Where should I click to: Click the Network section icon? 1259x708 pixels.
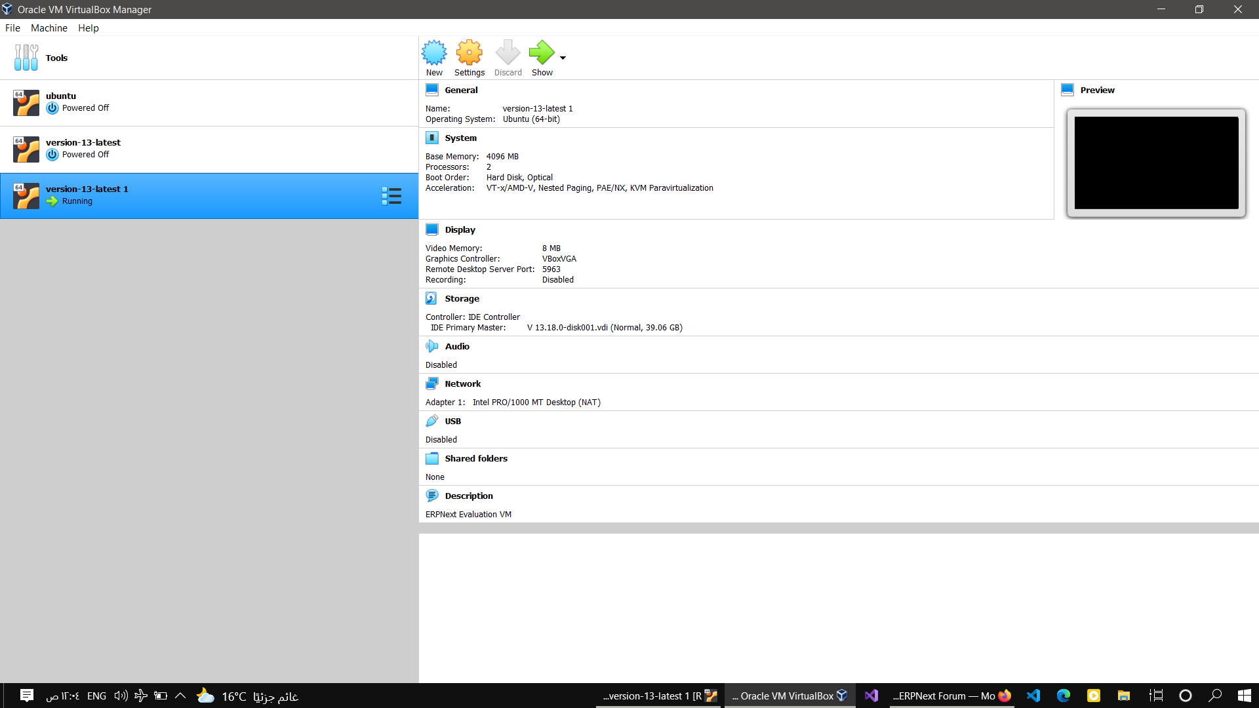[x=432, y=383]
